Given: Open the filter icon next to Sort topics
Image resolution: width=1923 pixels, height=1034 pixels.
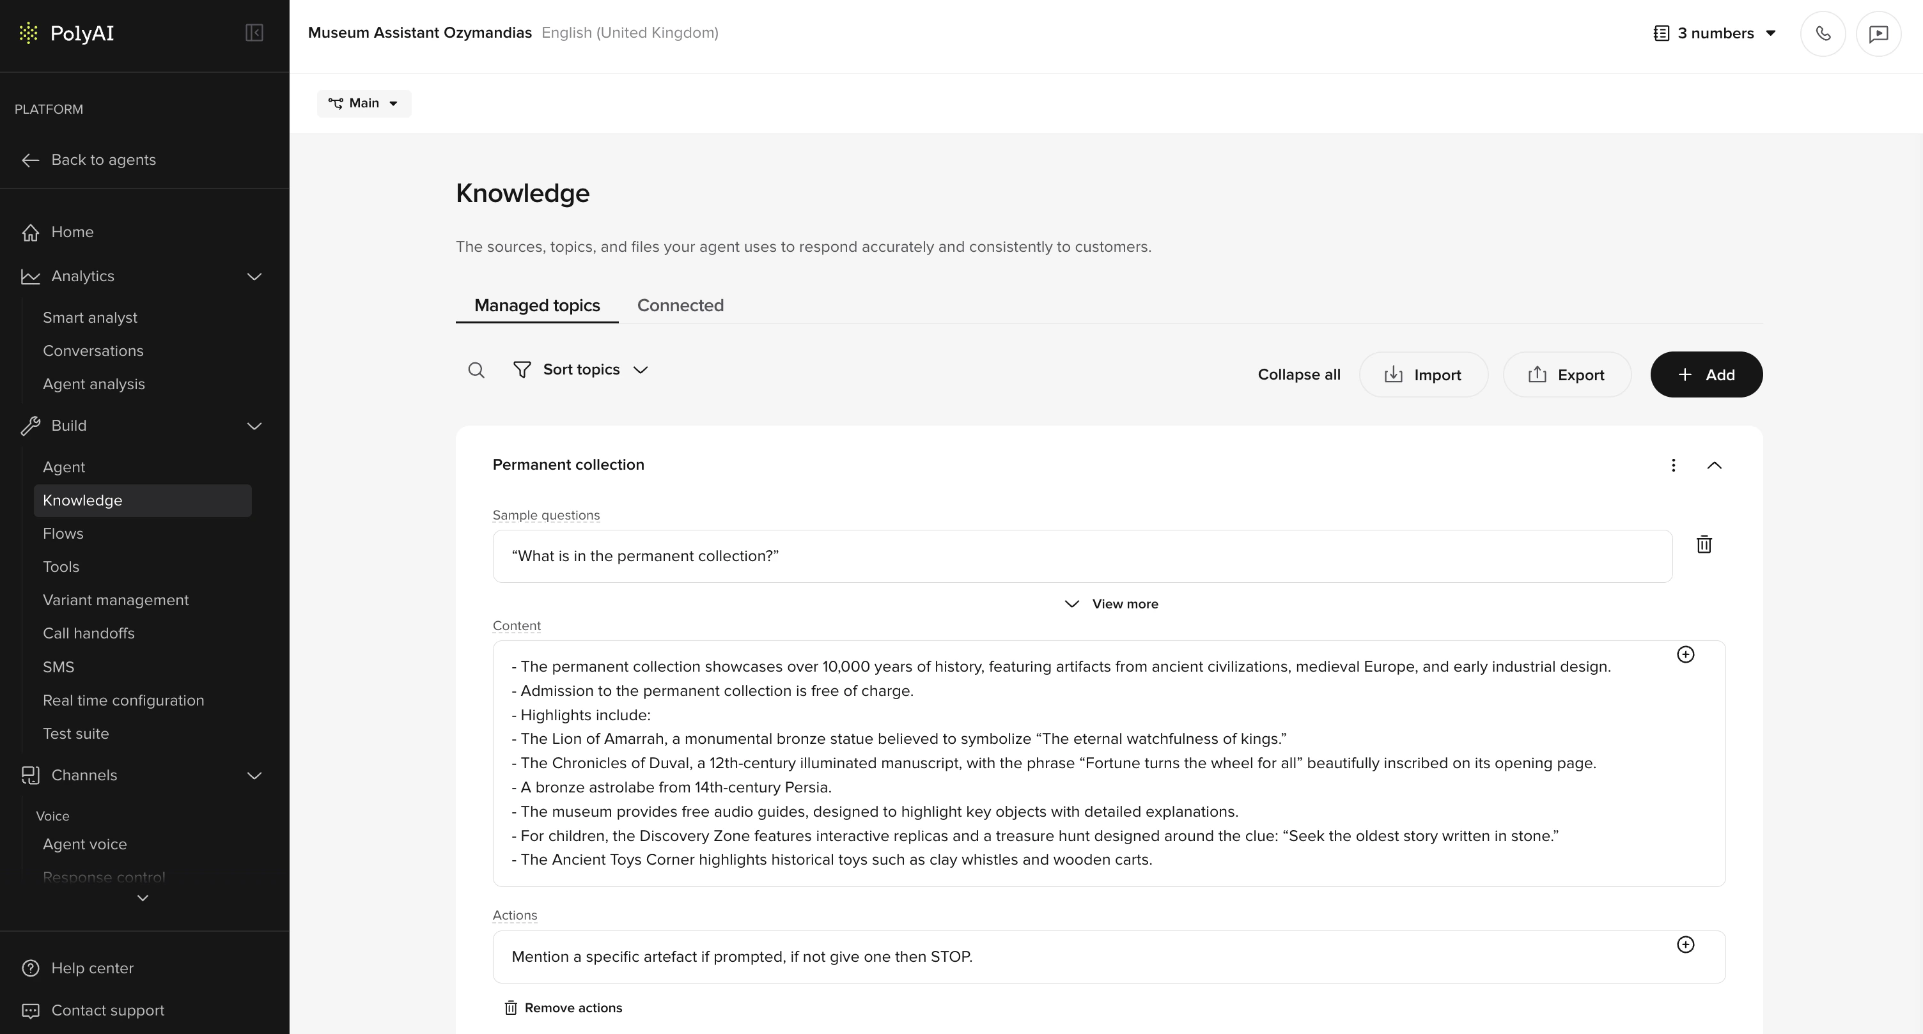Looking at the screenshot, I should (x=520, y=369).
